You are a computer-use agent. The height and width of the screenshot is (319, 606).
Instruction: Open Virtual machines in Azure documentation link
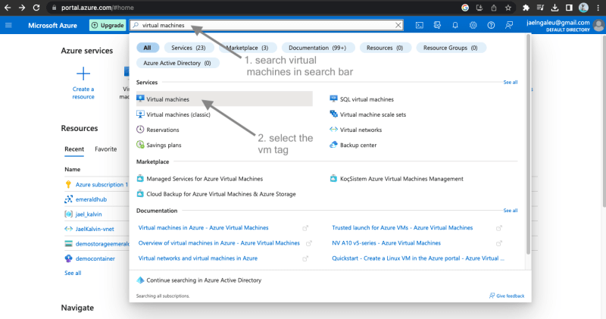pyautogui.click(x=203, y=228)
